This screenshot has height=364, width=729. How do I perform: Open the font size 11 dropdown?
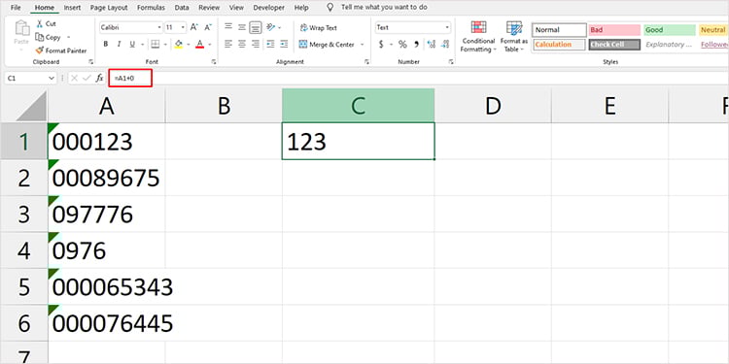183,28
